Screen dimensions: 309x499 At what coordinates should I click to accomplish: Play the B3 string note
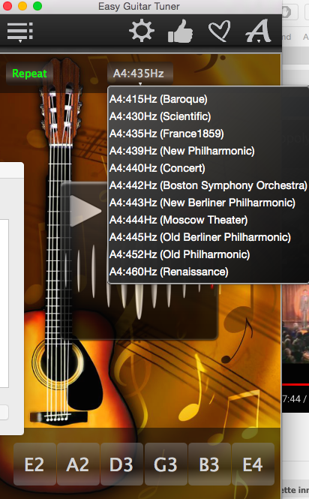tap(209, 464)
